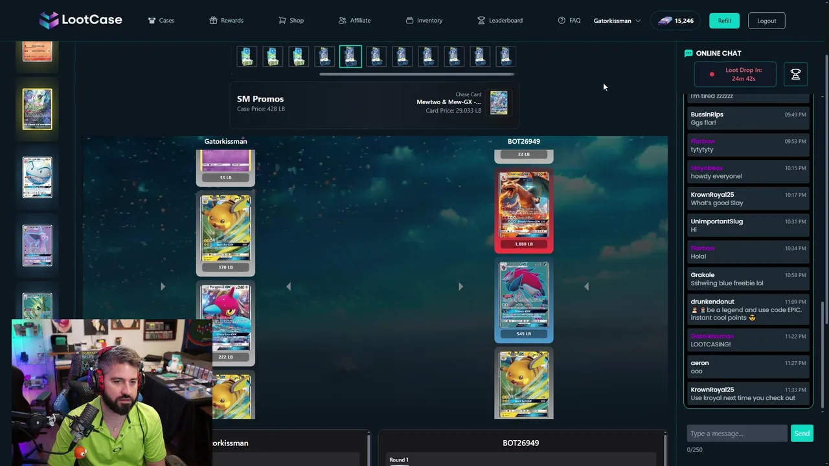Image resolution: width=829 pixels, height=466 pixels.
Task: Click the Gatorkissman name above the left reel
Action: tap(225, 141)
